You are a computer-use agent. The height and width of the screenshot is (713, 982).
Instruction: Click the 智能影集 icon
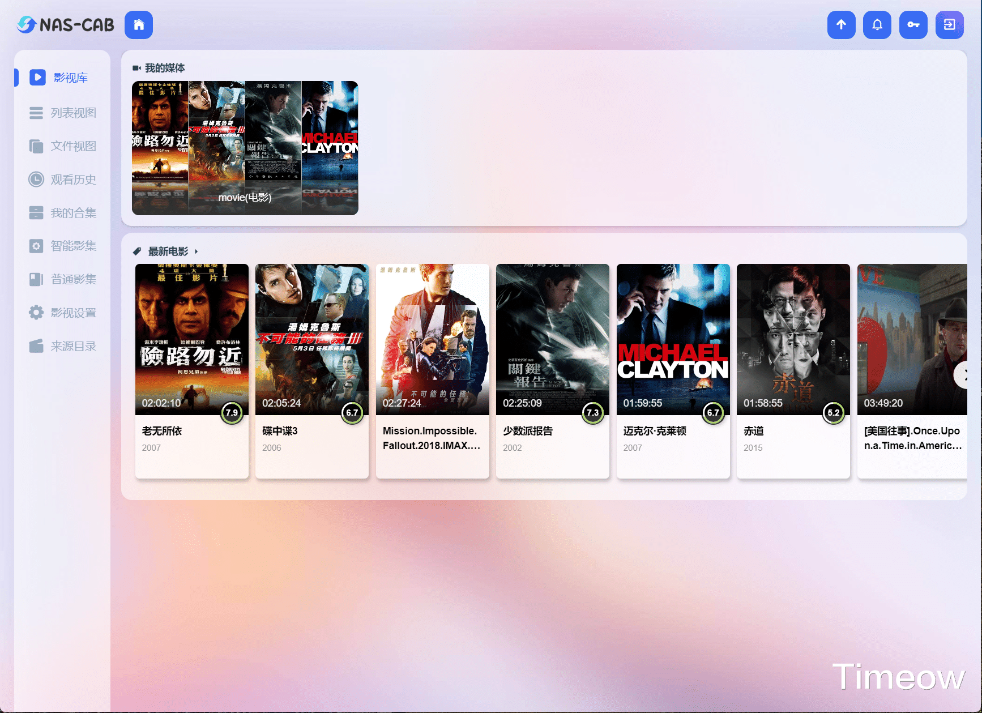[36, 246]
